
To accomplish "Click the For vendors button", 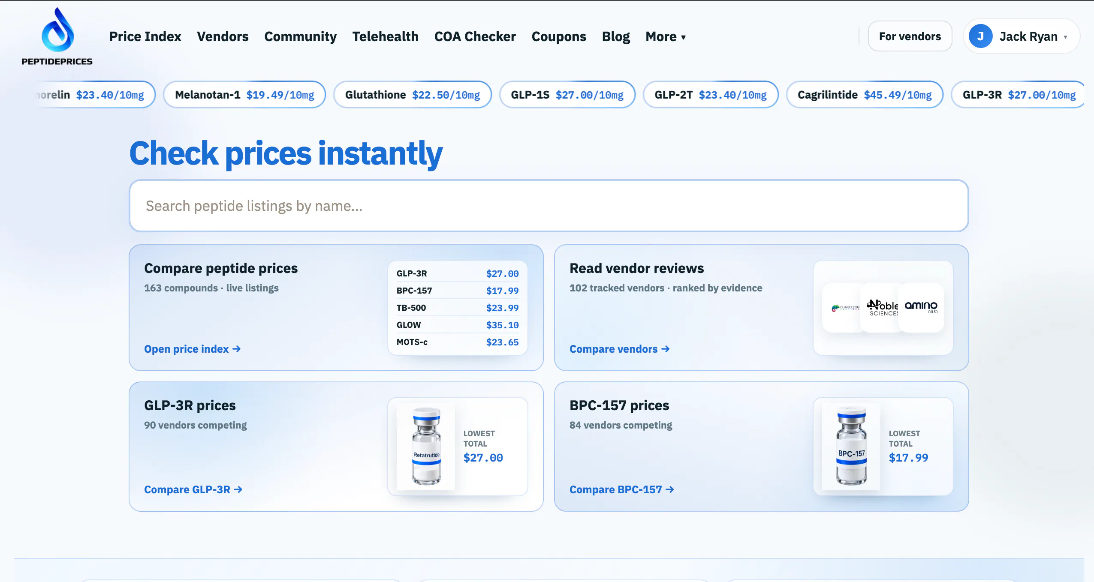I will point(910,36).
